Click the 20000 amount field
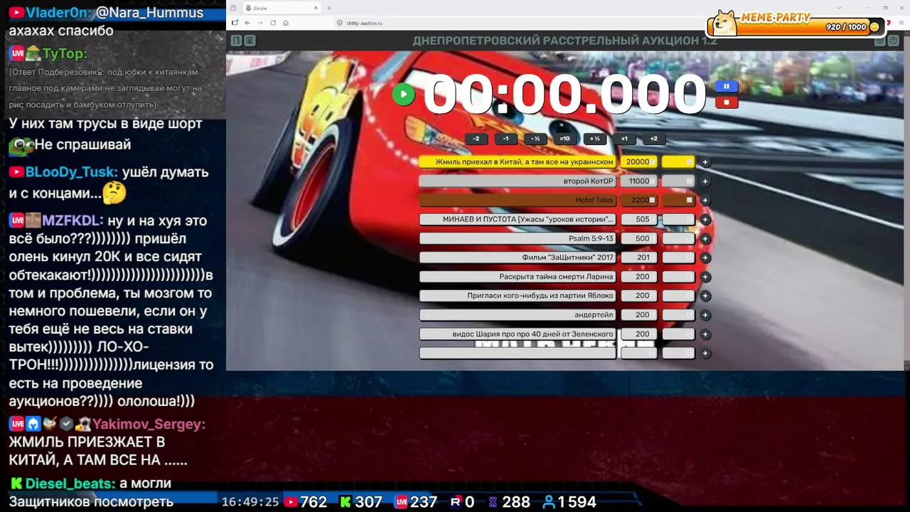The width and height of the screenshot is (910, 512). pos(639,162)
